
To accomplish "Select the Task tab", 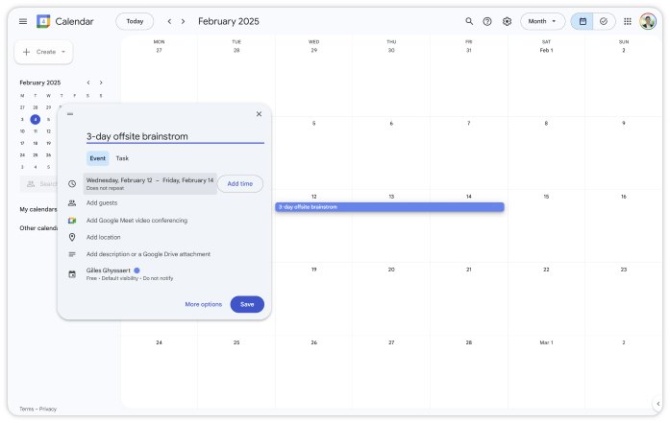I will click(122, 158).
